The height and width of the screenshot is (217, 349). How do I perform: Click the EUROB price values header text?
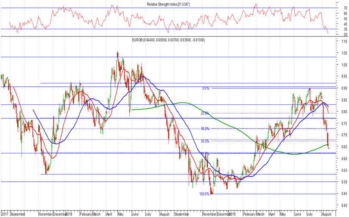click(x=168, y=40)
